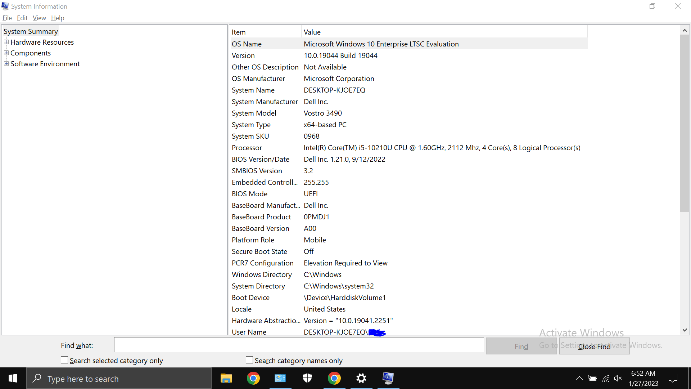Show hidden system tray icons

click(579, 379)
